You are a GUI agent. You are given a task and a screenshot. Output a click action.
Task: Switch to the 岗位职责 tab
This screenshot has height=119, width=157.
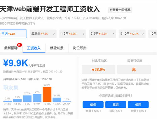click(x=80, y=48)
